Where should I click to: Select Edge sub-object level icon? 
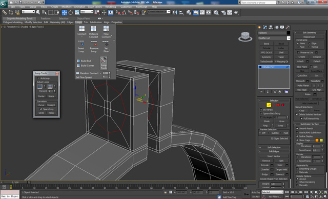tap(269, 105)
